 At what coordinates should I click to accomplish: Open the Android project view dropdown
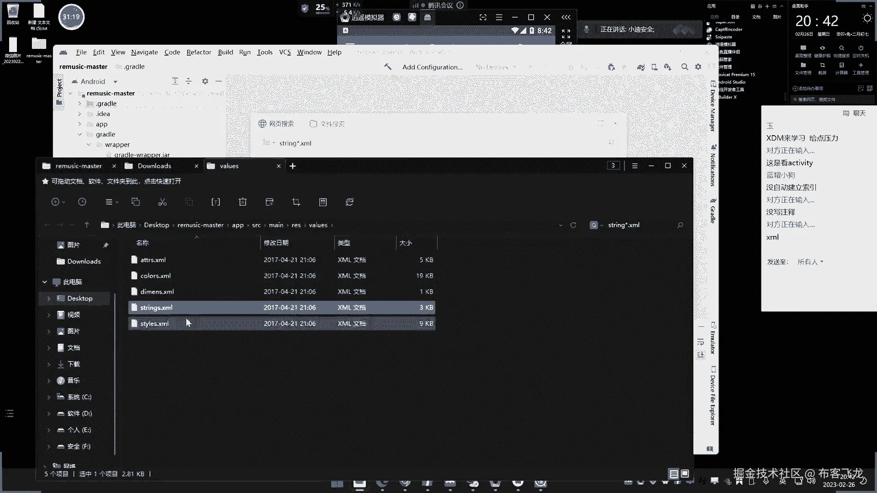[115, 82]
